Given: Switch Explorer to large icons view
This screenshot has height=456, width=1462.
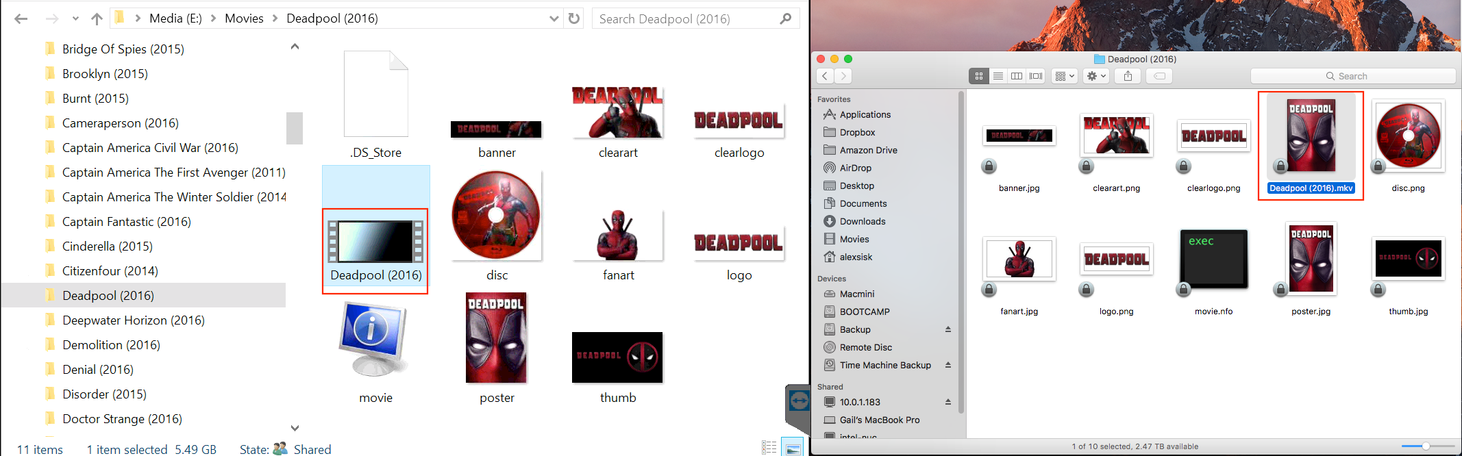Looking at the screenshot, I should (793, 448).
